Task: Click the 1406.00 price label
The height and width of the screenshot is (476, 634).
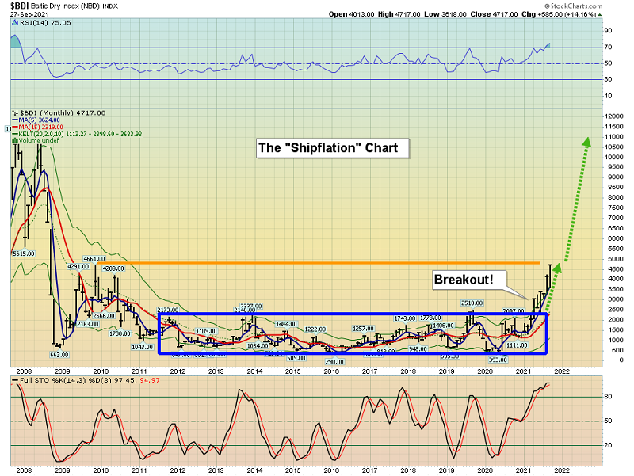Action: click(443, 326)
